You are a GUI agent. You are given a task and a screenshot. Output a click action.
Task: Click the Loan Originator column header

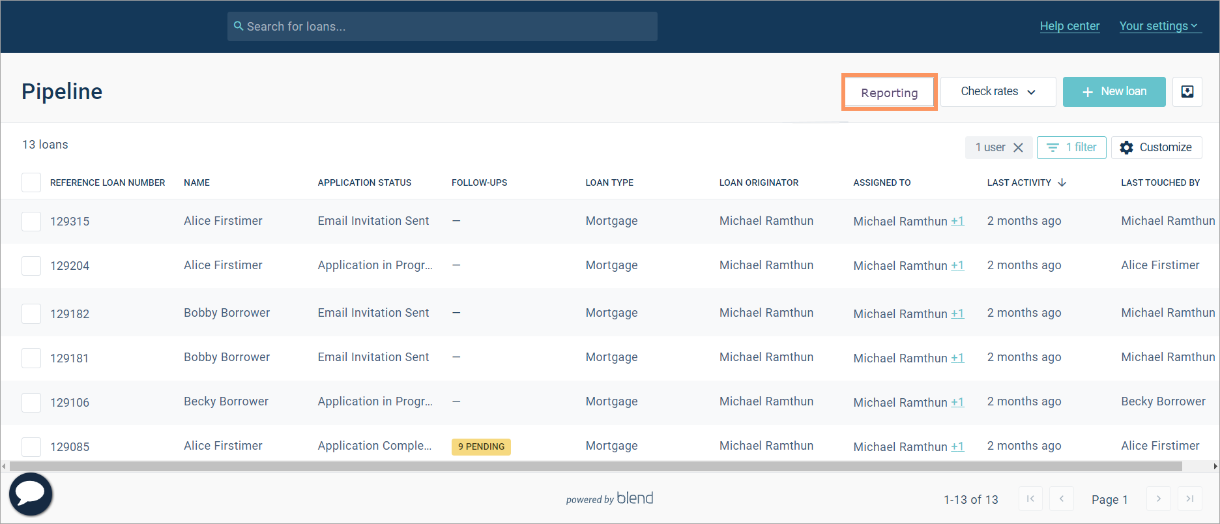(x=759, y=182)
